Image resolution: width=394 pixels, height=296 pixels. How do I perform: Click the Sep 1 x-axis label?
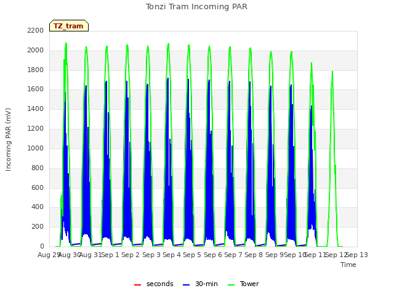(x=110, y=255)
